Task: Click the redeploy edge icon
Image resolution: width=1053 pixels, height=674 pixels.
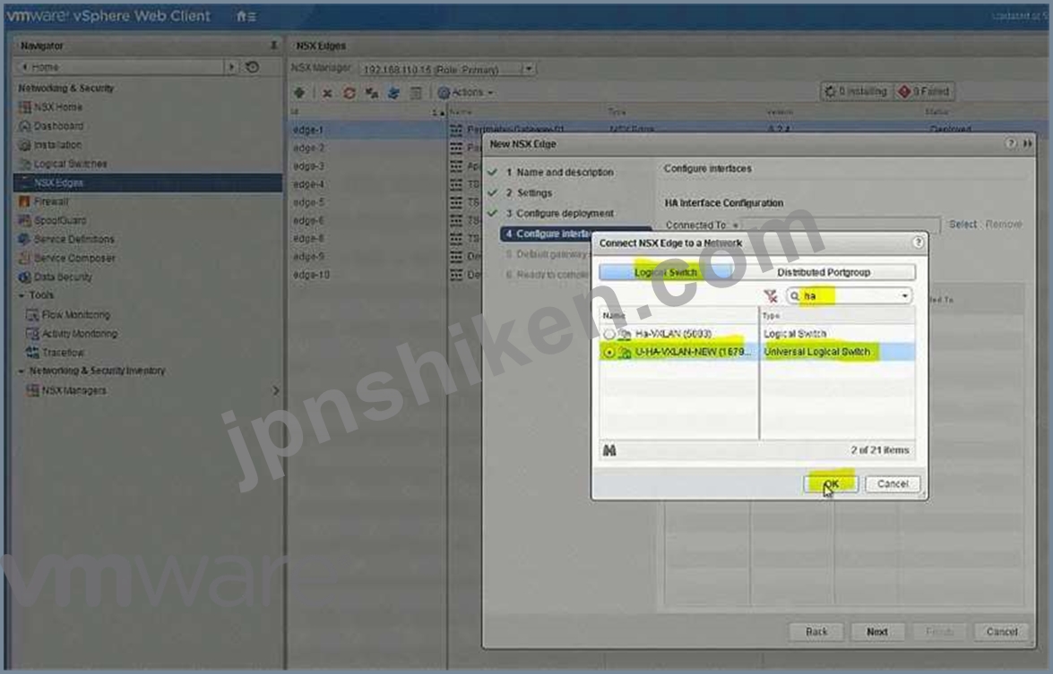Action: [x=371, y=92]
